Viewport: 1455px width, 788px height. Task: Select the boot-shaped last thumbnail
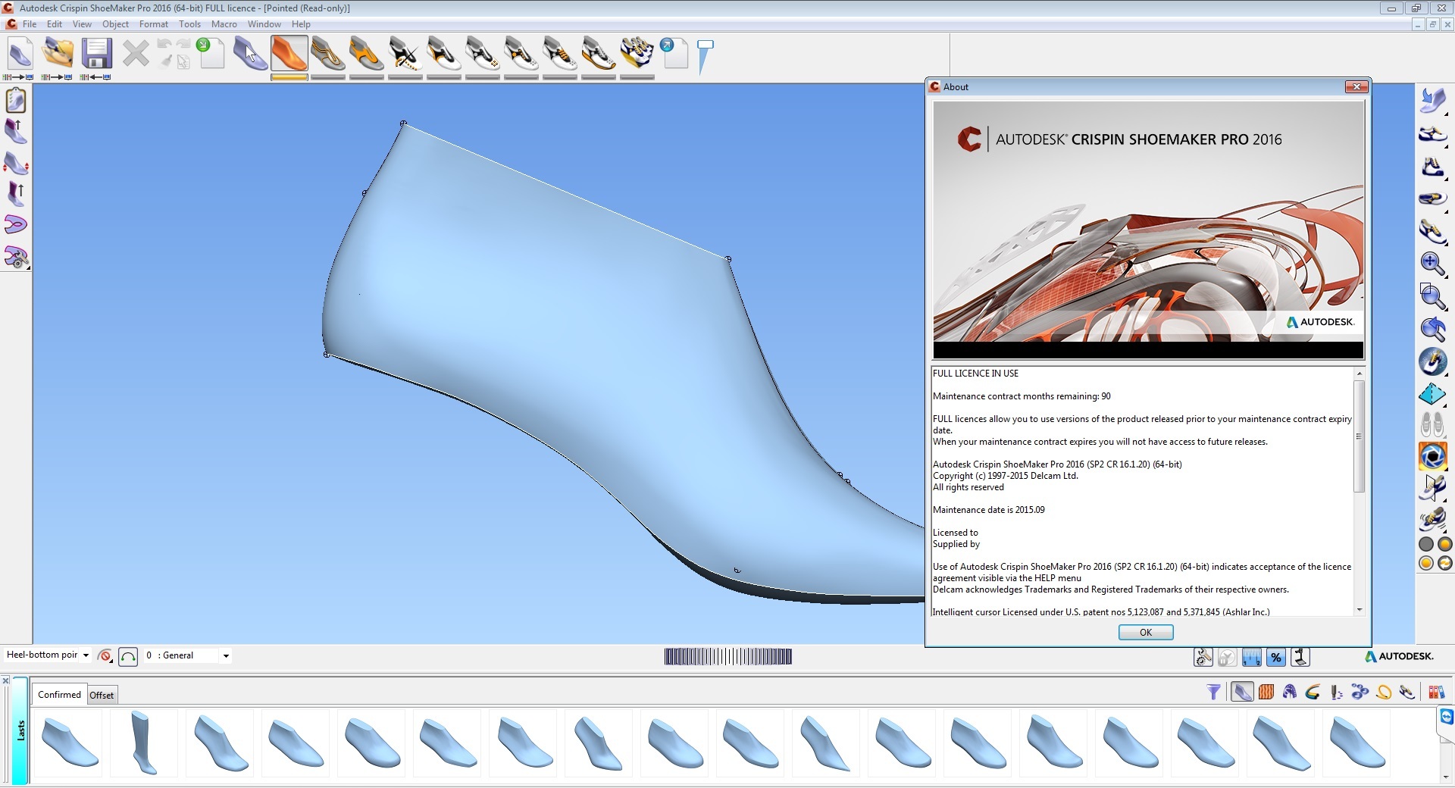click(143, 743)
